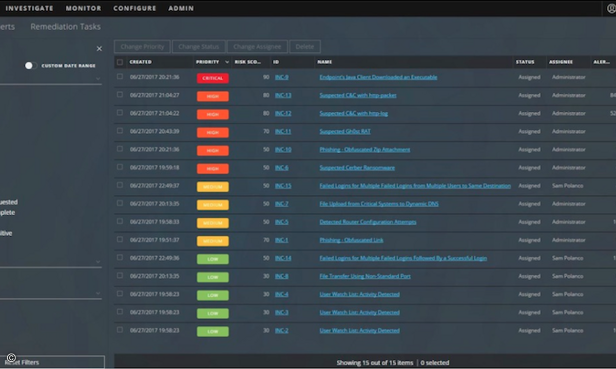Click the CRITICAL priority badge on INC-9
The image size is (616, 369).
coord(213,78)
